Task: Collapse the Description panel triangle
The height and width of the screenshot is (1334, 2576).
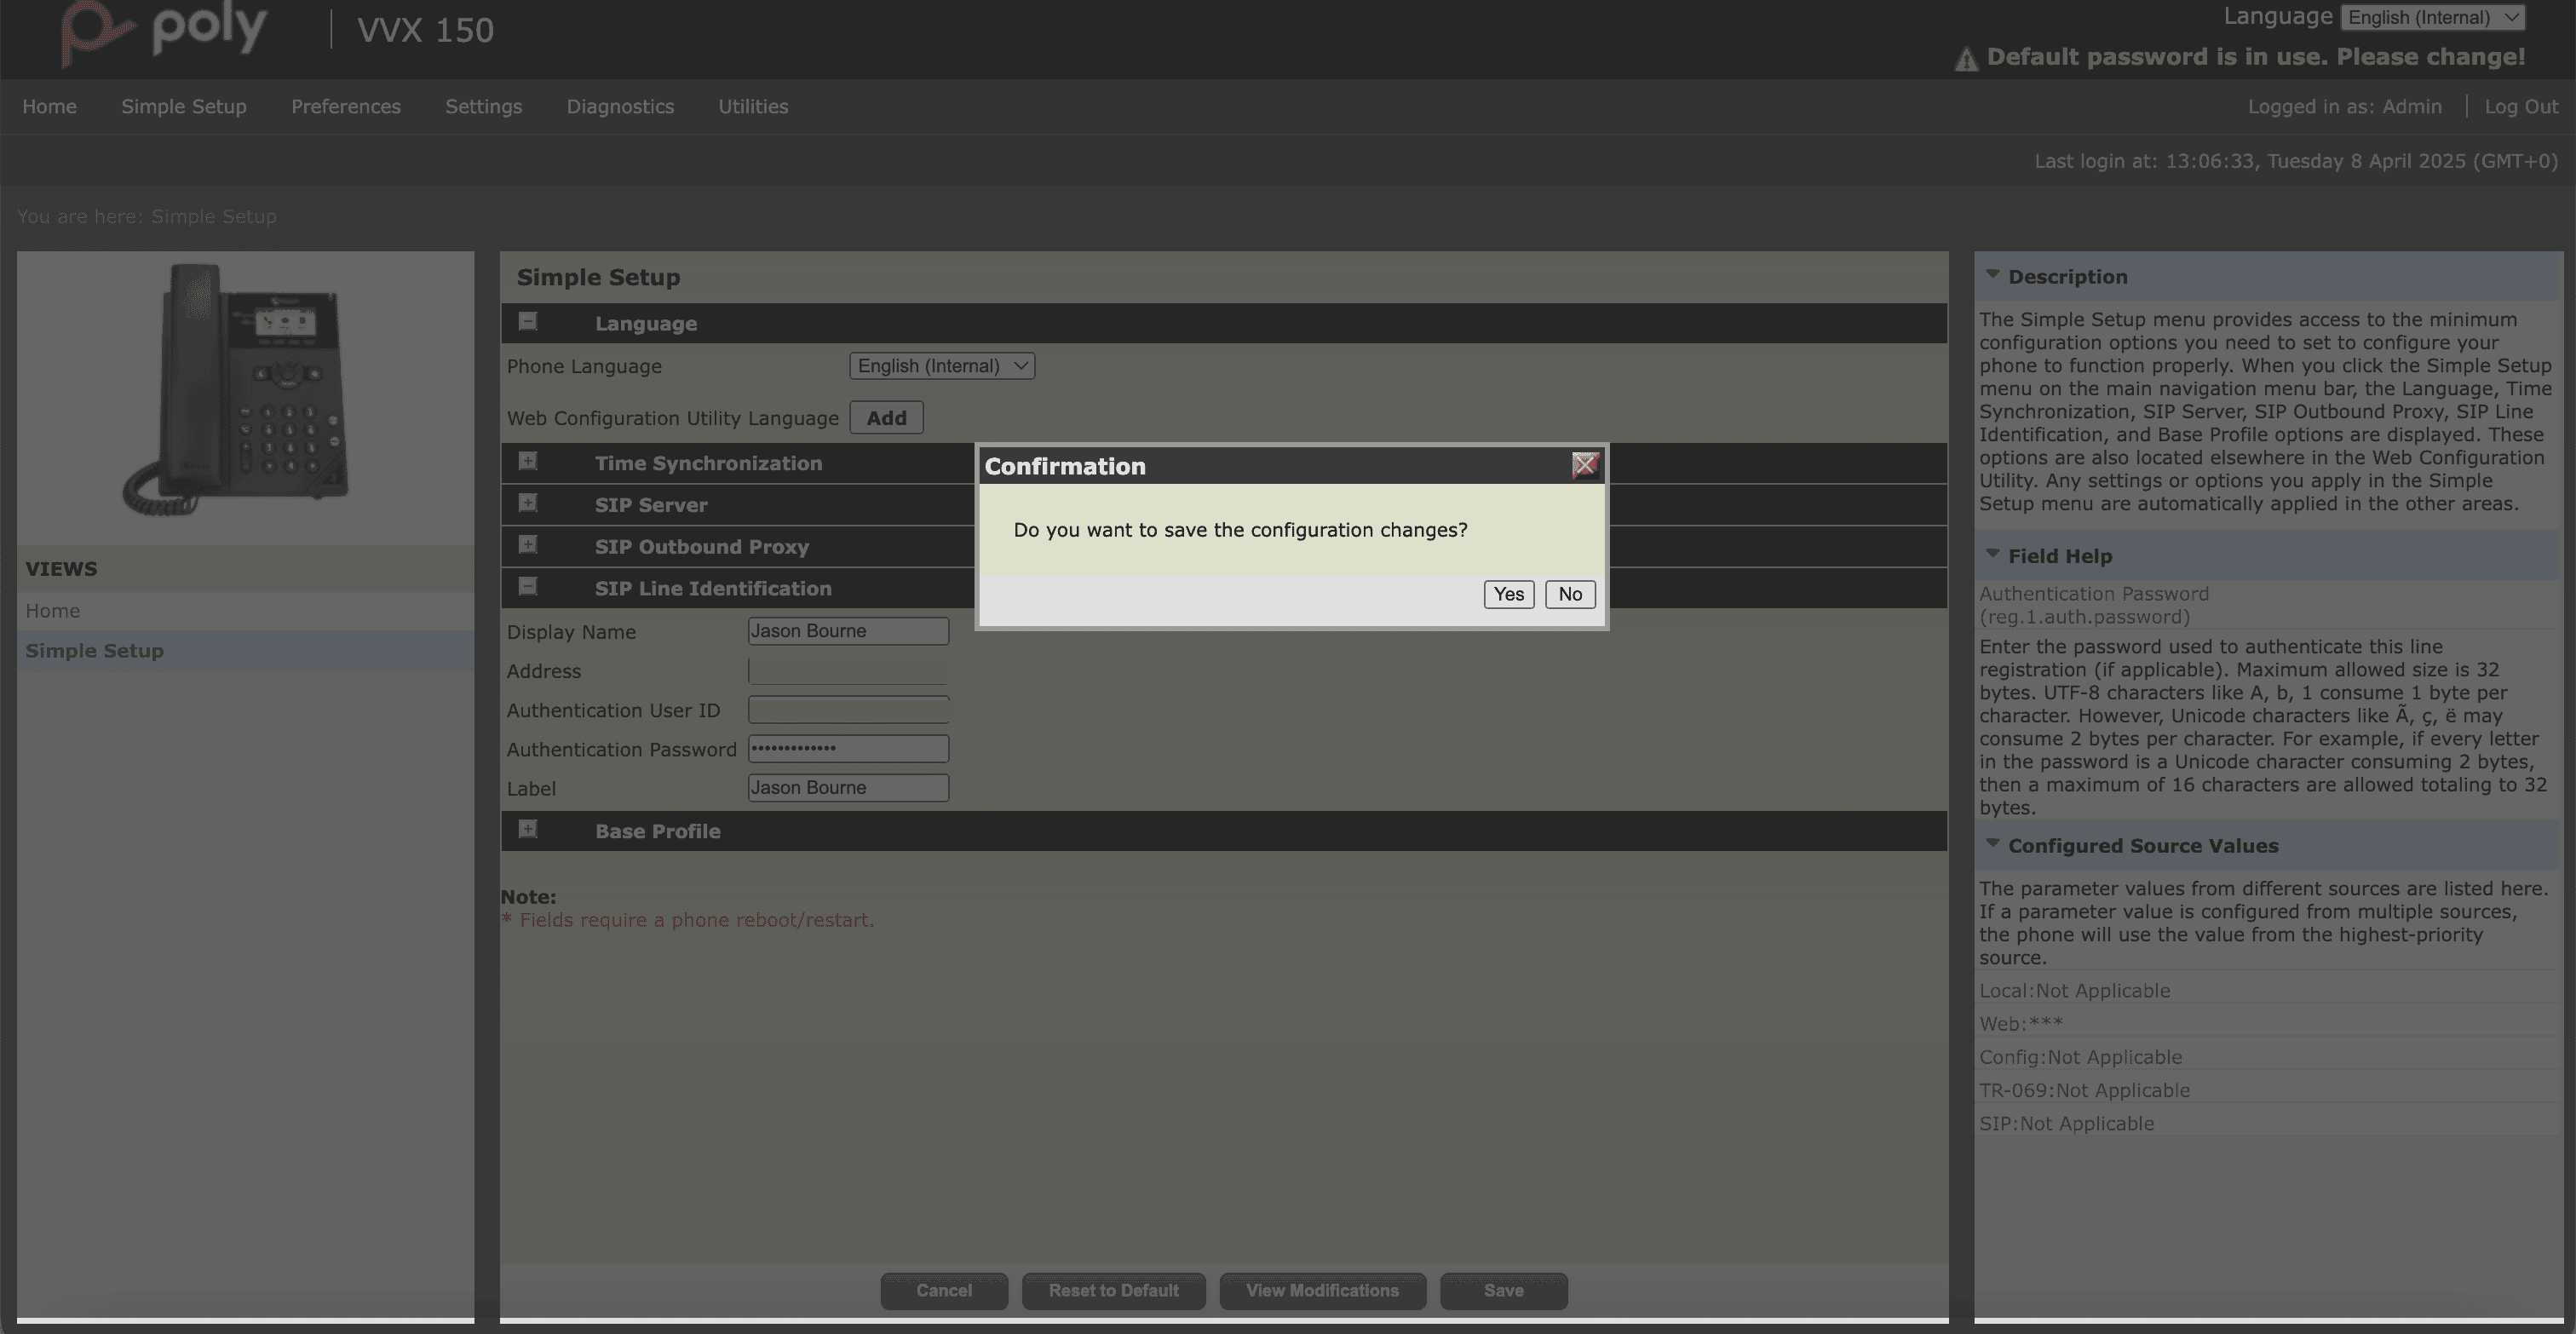Action: point(1992,274)
